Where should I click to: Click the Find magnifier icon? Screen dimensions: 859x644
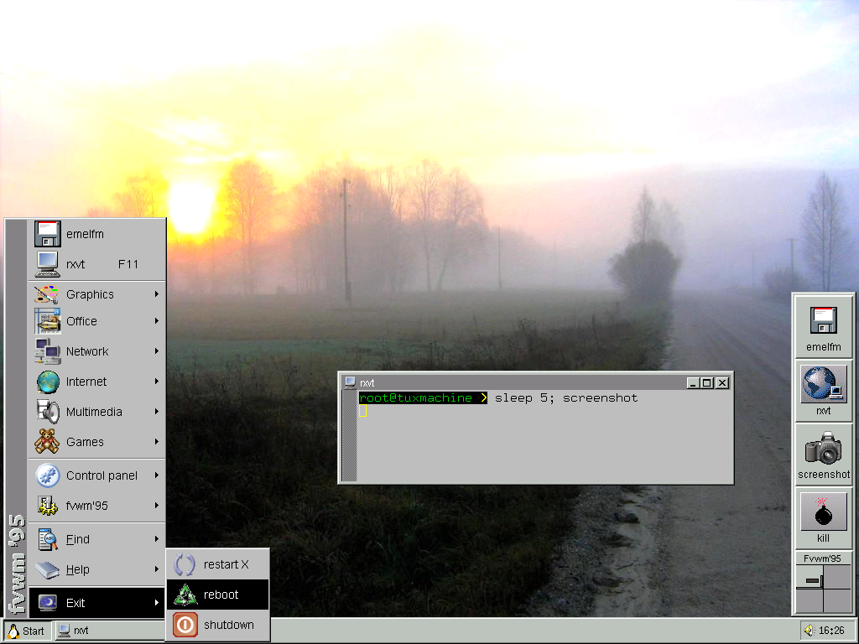[x=47, y=539]
